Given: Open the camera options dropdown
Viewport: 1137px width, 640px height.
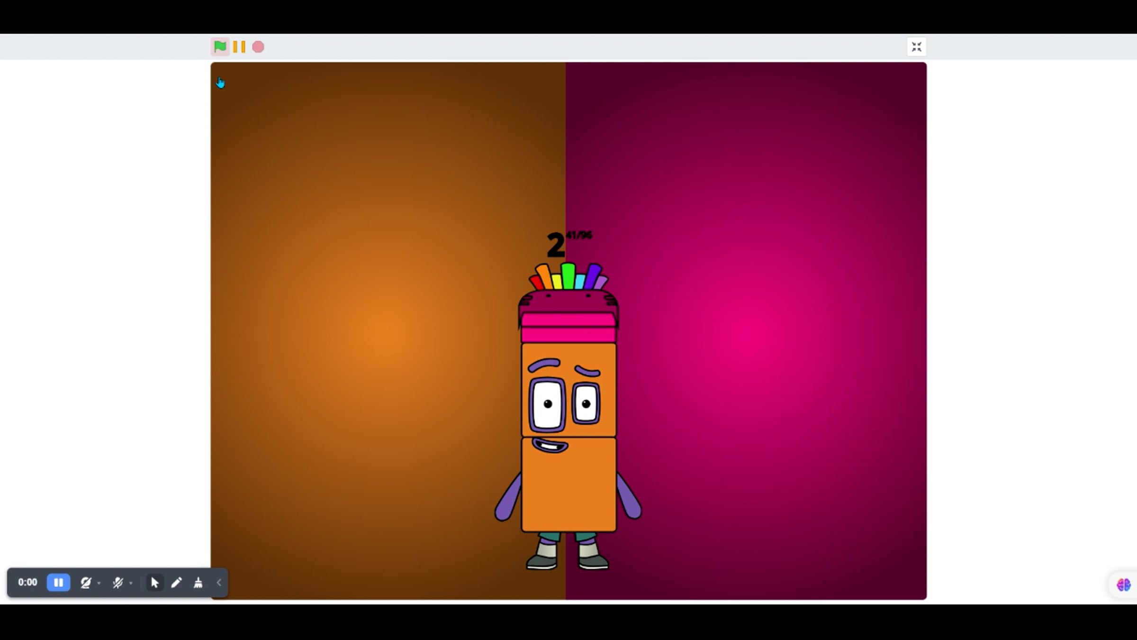Looking at the screenshot, I should (x=99, y=583).
